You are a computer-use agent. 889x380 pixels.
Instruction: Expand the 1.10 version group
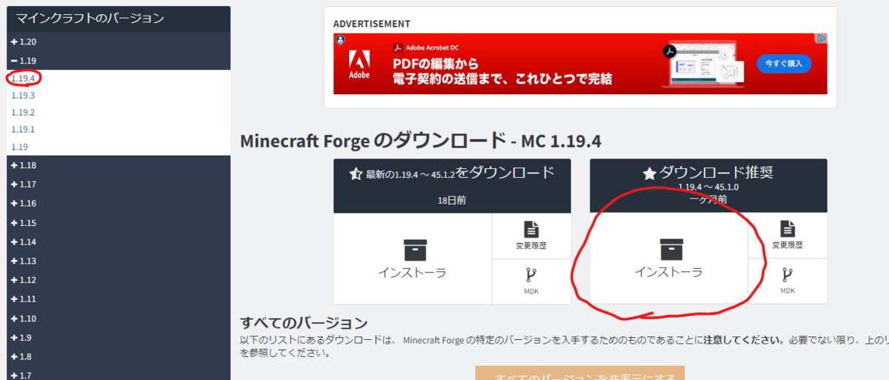(24, 319)
